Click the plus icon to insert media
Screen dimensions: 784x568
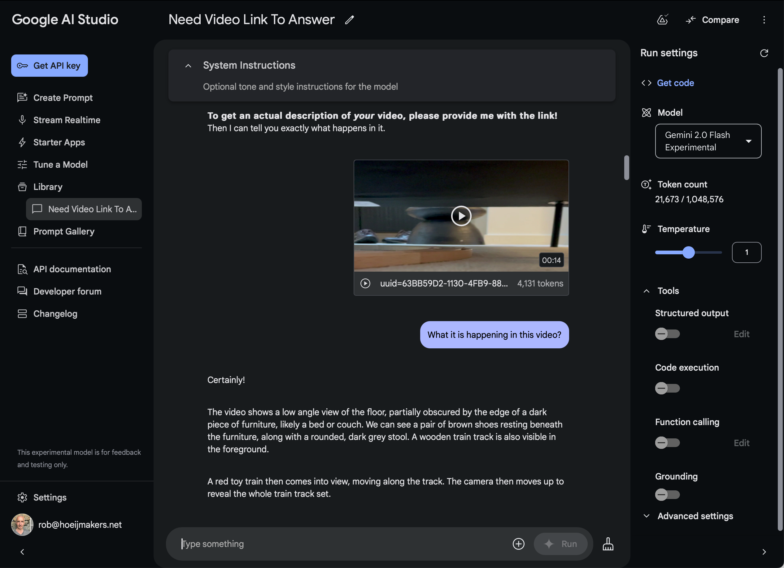coord(518,544)
